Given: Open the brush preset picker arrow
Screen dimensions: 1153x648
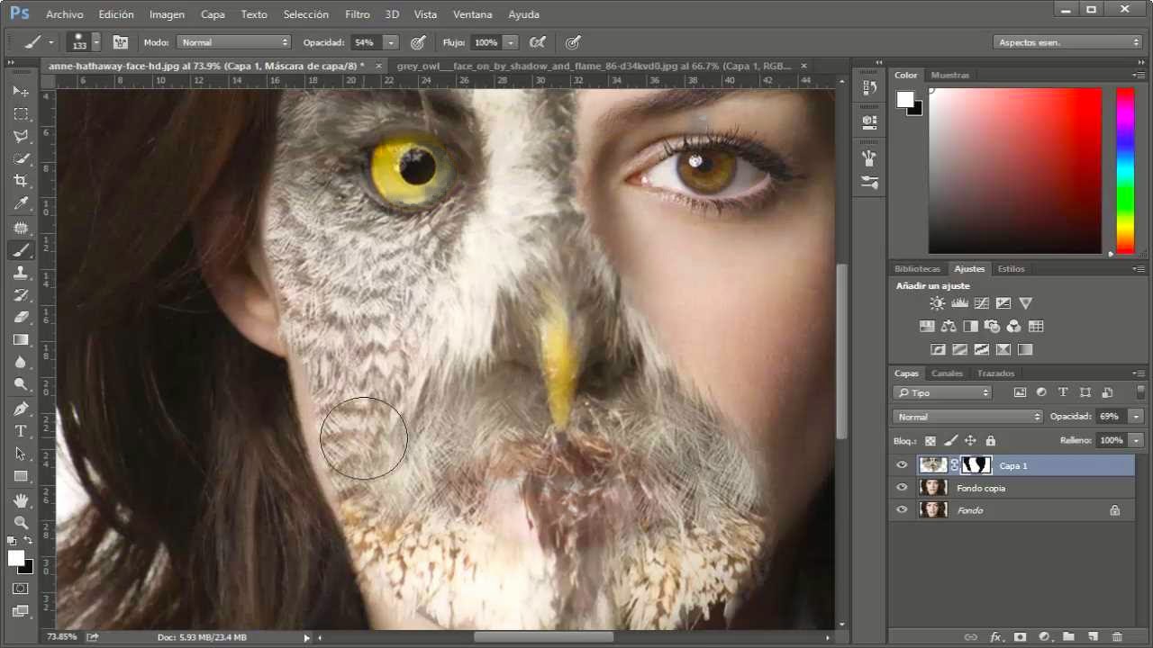Looking at the screenshot, I should point(95,42).
